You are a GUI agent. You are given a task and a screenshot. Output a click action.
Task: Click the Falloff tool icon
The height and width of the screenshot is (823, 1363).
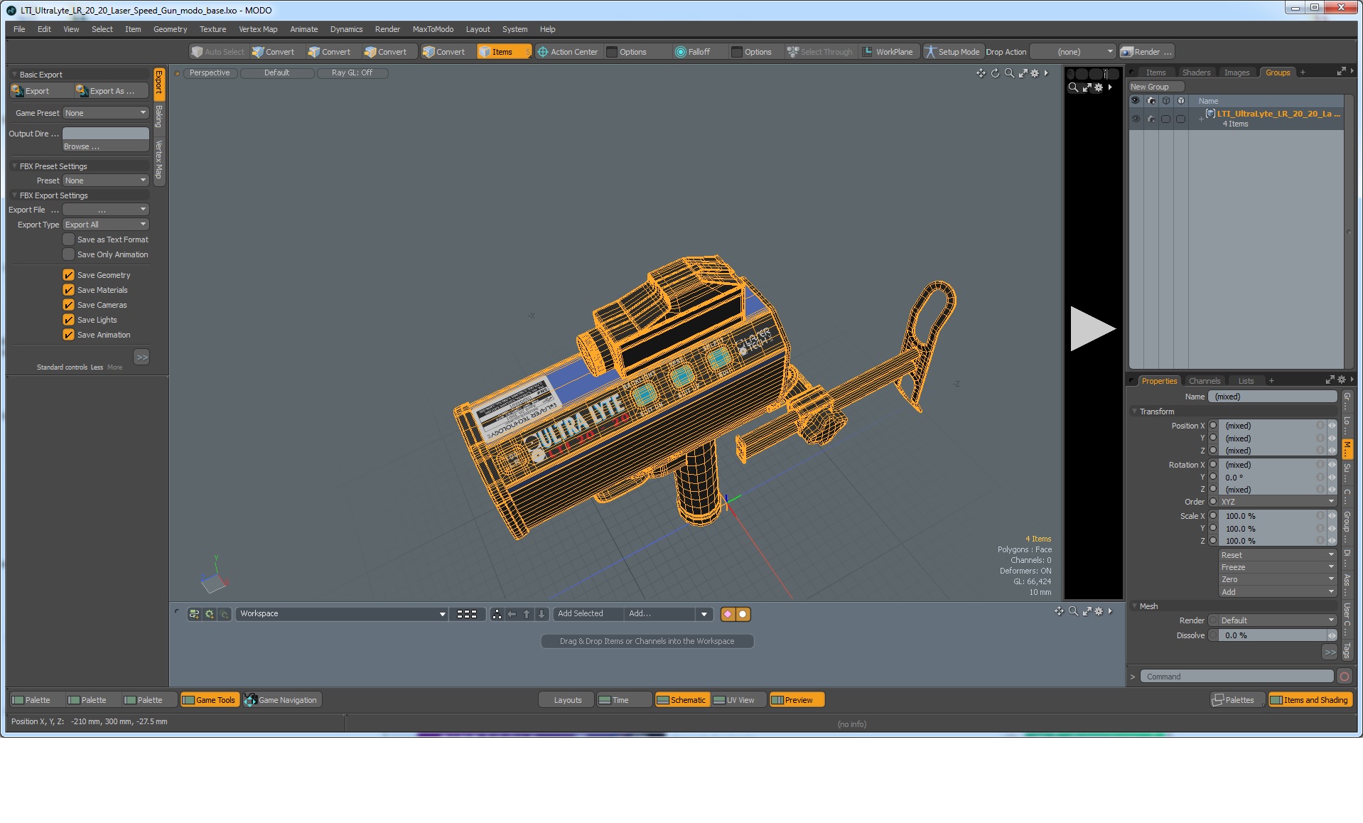pos(680,52)
